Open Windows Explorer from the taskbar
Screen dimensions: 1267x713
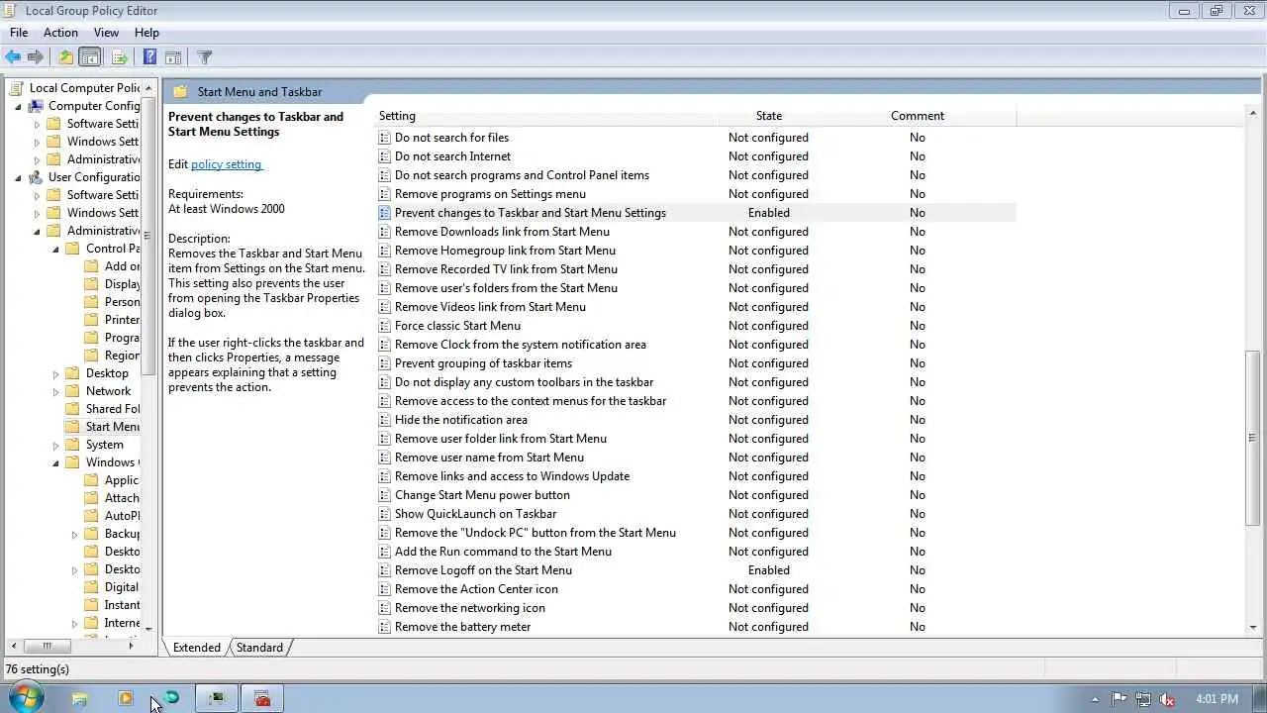coord(79,698)
